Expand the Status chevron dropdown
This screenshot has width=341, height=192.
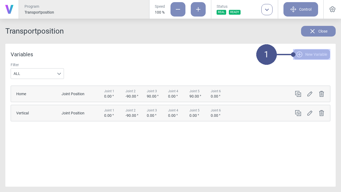point(267,9)
